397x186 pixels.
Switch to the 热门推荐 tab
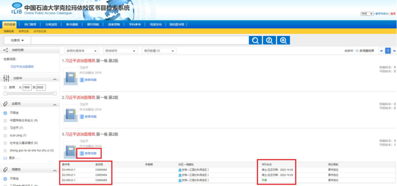click(x=30, y=24)
